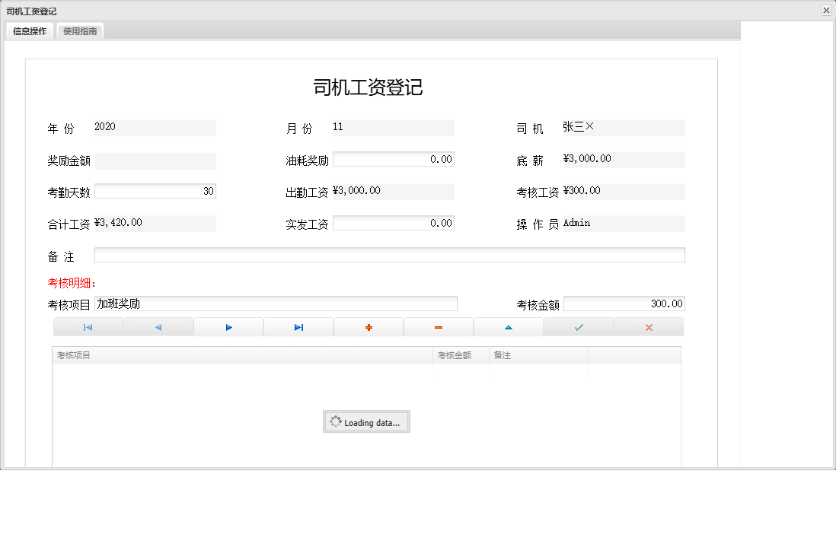This screenshot has height=534, width=836.
Task: Click the 月份 field showing 11
Action: pos(393,127)
